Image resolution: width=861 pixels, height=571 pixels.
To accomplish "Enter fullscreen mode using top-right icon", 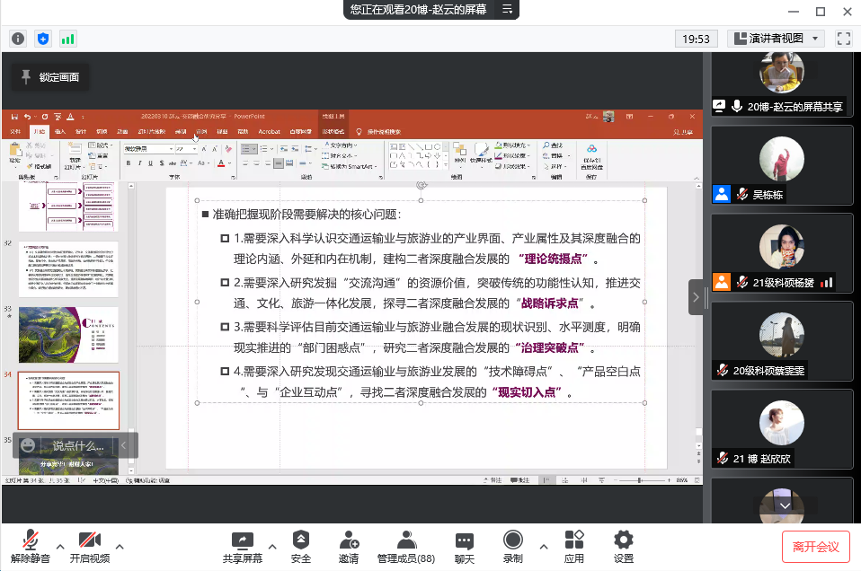I will (843, 39).
